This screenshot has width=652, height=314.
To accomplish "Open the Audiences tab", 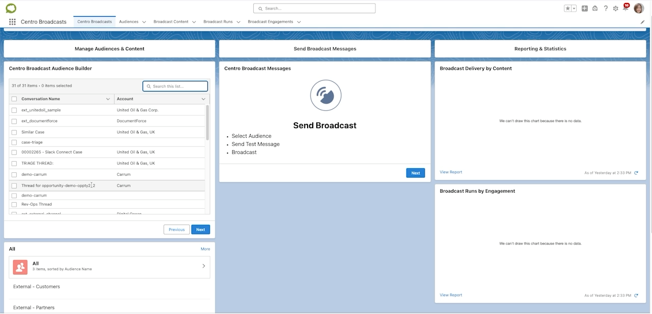I will tap(129, 22).
